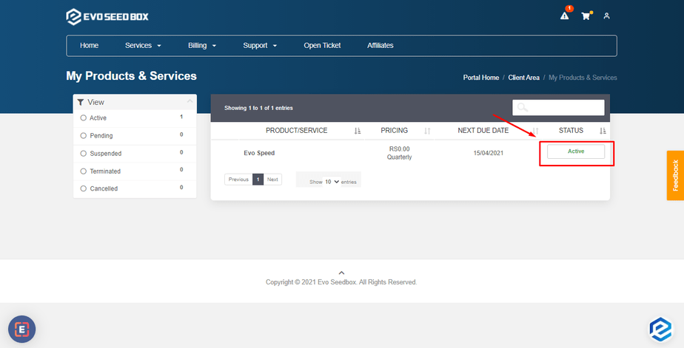Image resolution: width=684 pixels, height=348 pixels.
Task: Click the Next Due Date column header
Action: tap(483, 131)
